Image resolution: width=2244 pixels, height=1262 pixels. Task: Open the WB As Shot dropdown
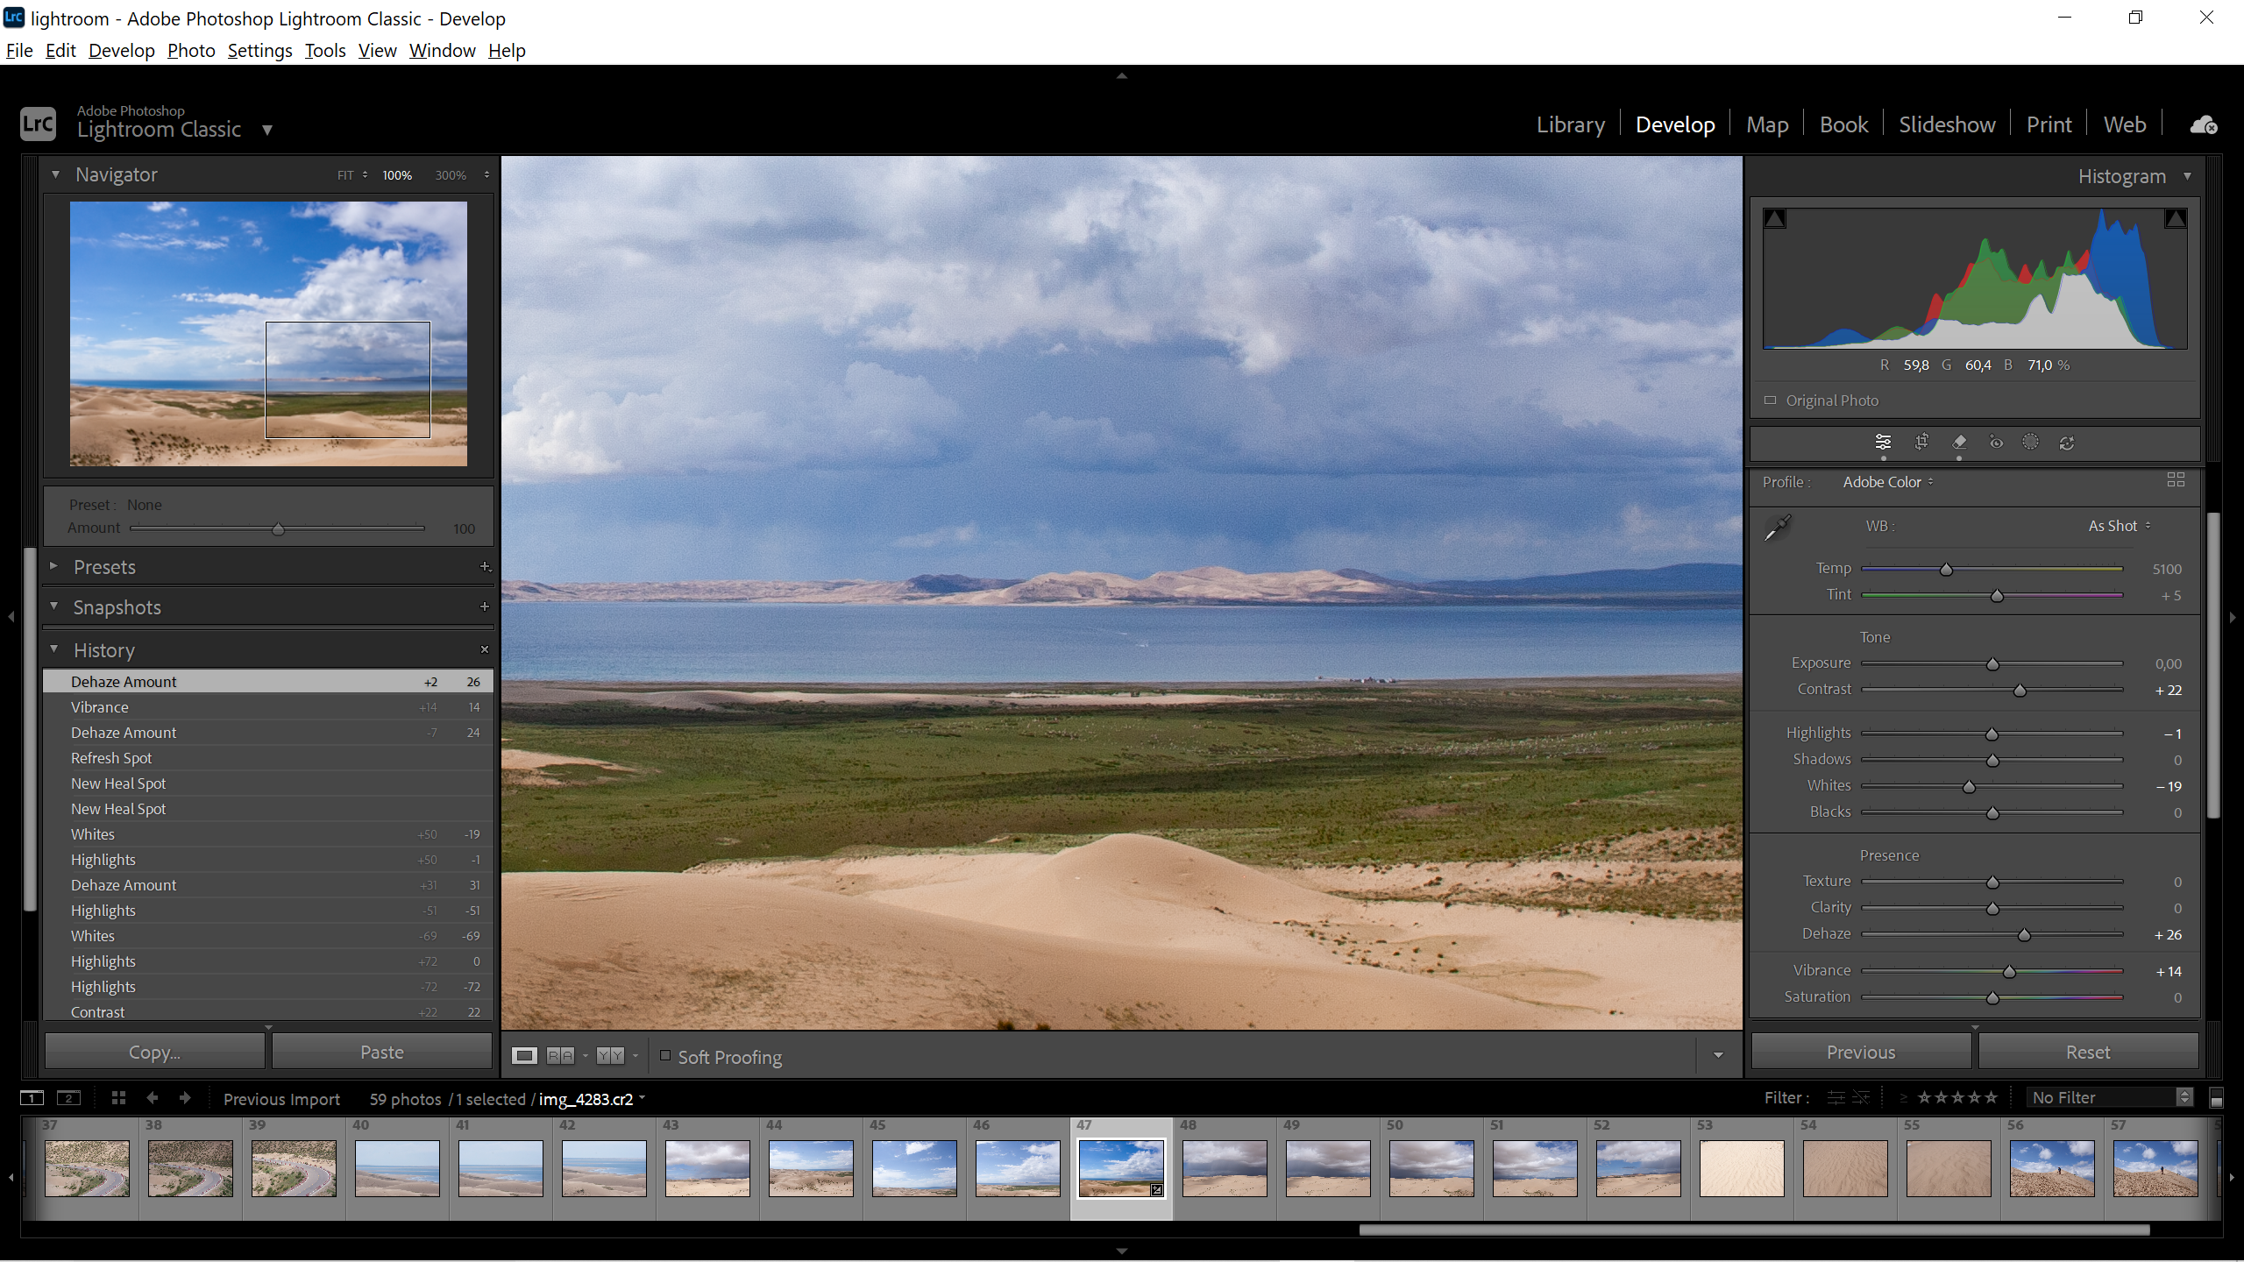[x=2119, y=526]
